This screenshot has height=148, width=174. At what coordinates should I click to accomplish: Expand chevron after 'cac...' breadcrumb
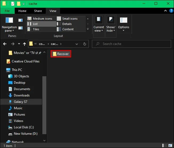point(61,44)
